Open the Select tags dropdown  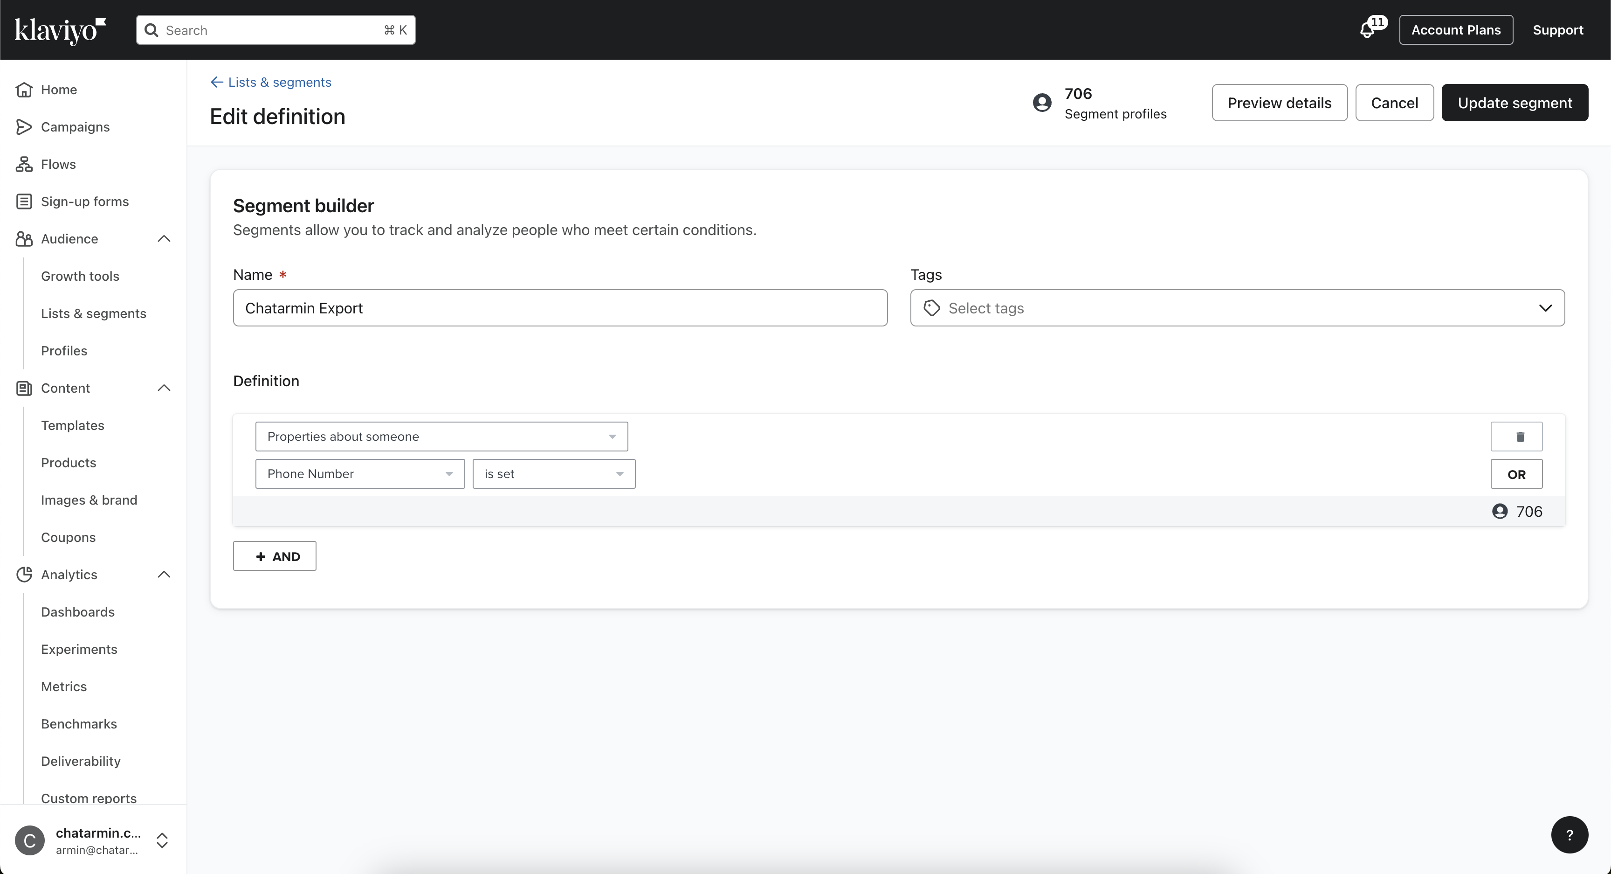[x=1237, y=308]
